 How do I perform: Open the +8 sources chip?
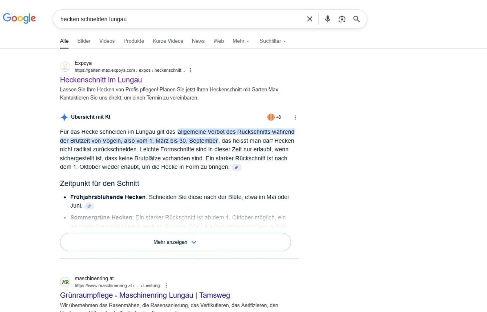pos(274,117)
